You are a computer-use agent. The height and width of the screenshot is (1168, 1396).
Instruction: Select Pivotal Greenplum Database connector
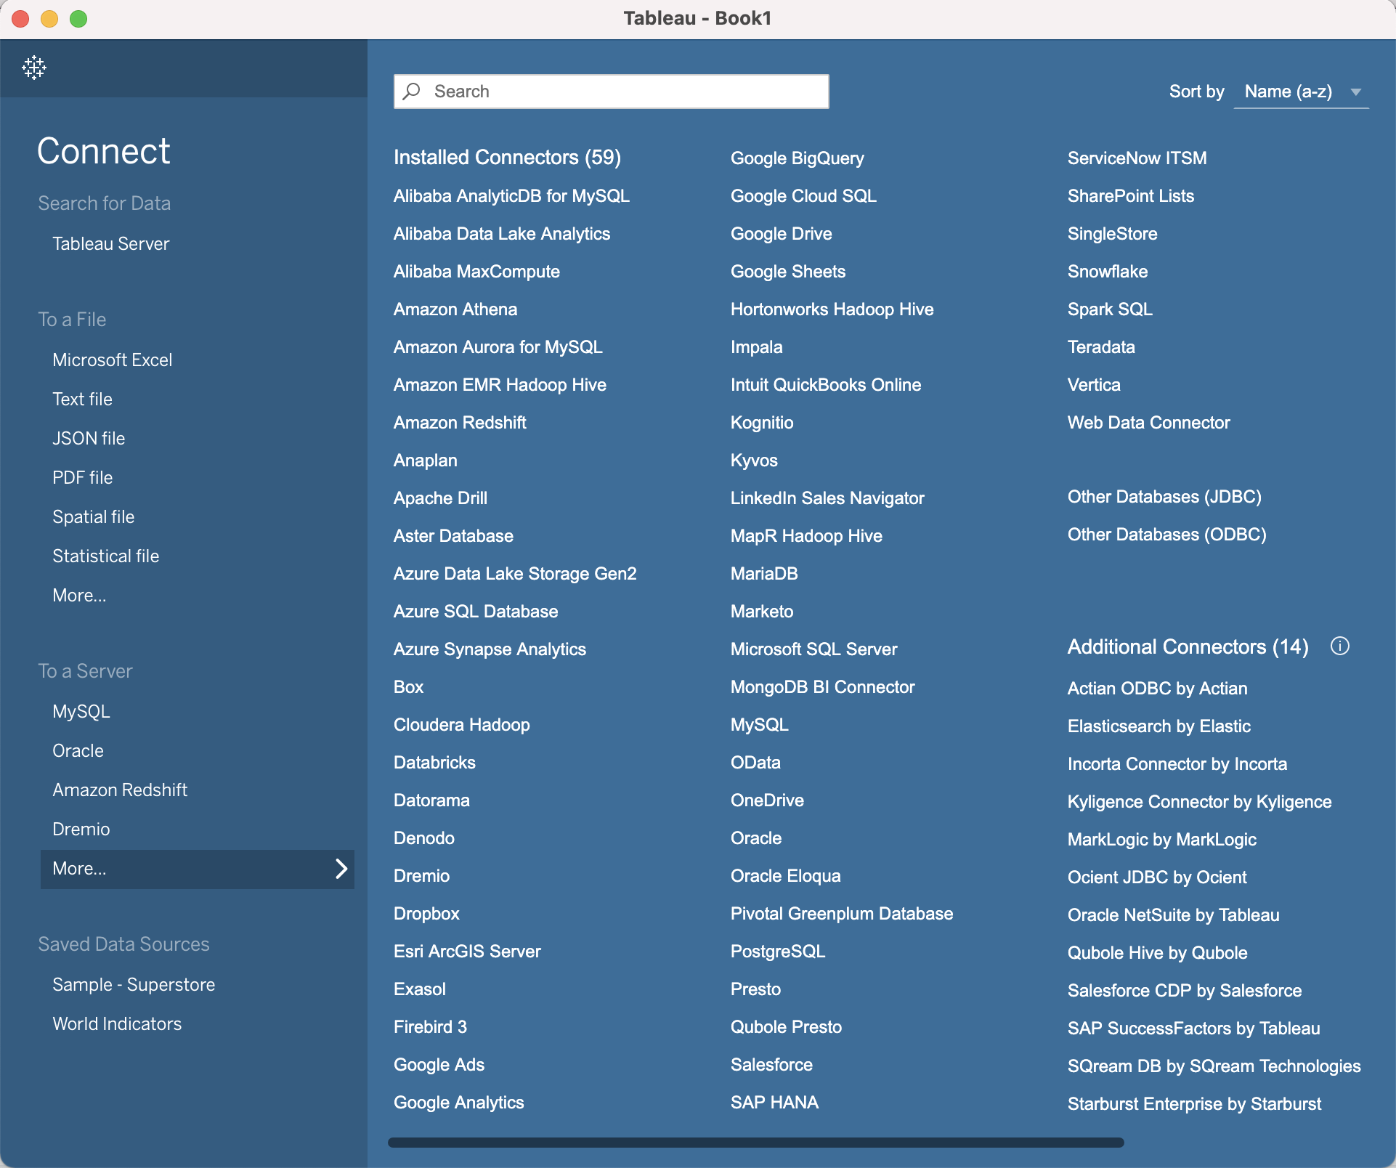point(842,914)
